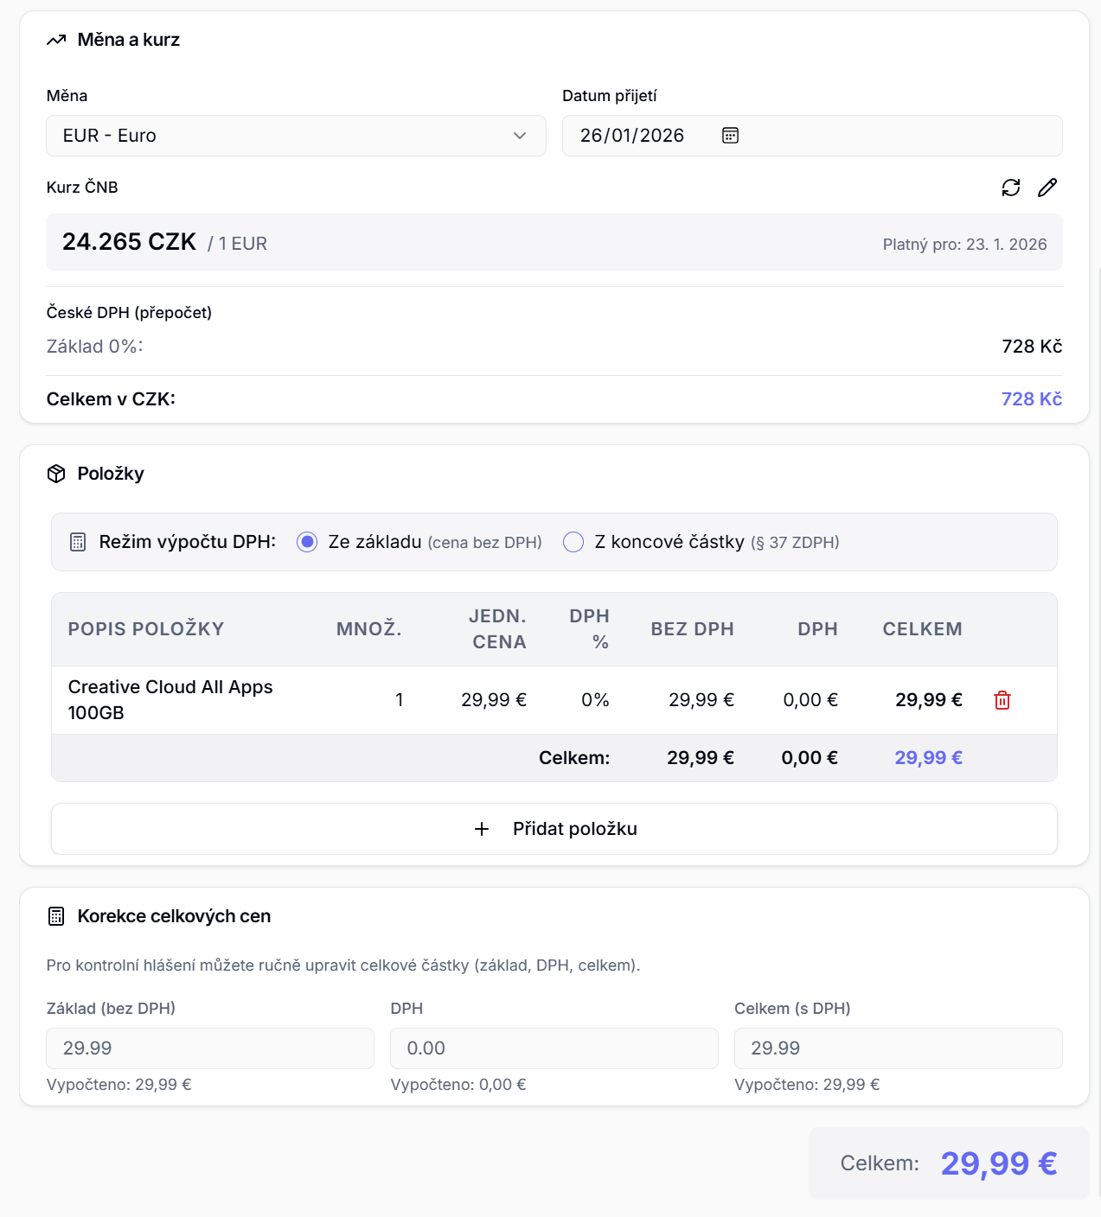The height and width of the screenshot is (1217, 1101).
Task: Select the Ze základu VAT calculation mode
Action: (307, 542)
